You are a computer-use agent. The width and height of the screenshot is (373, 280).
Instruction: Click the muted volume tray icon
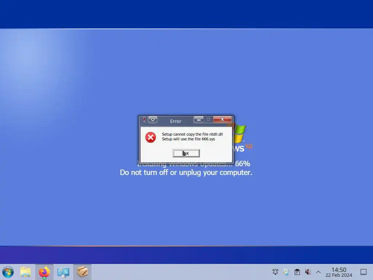coord(308,272)
